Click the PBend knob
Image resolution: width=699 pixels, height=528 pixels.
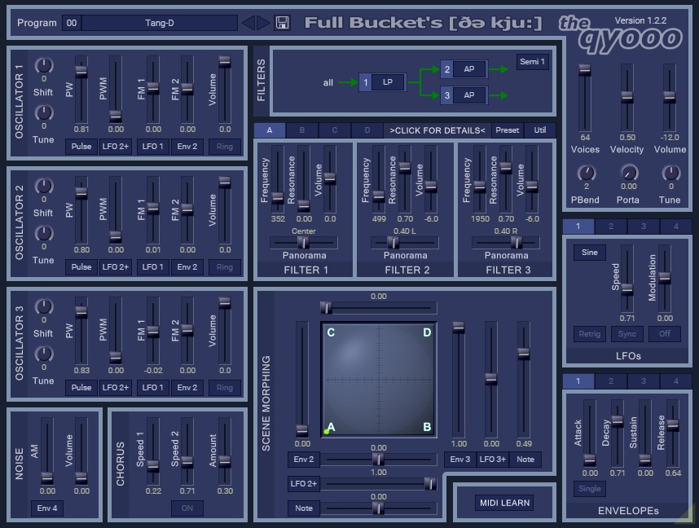(587, 173)
